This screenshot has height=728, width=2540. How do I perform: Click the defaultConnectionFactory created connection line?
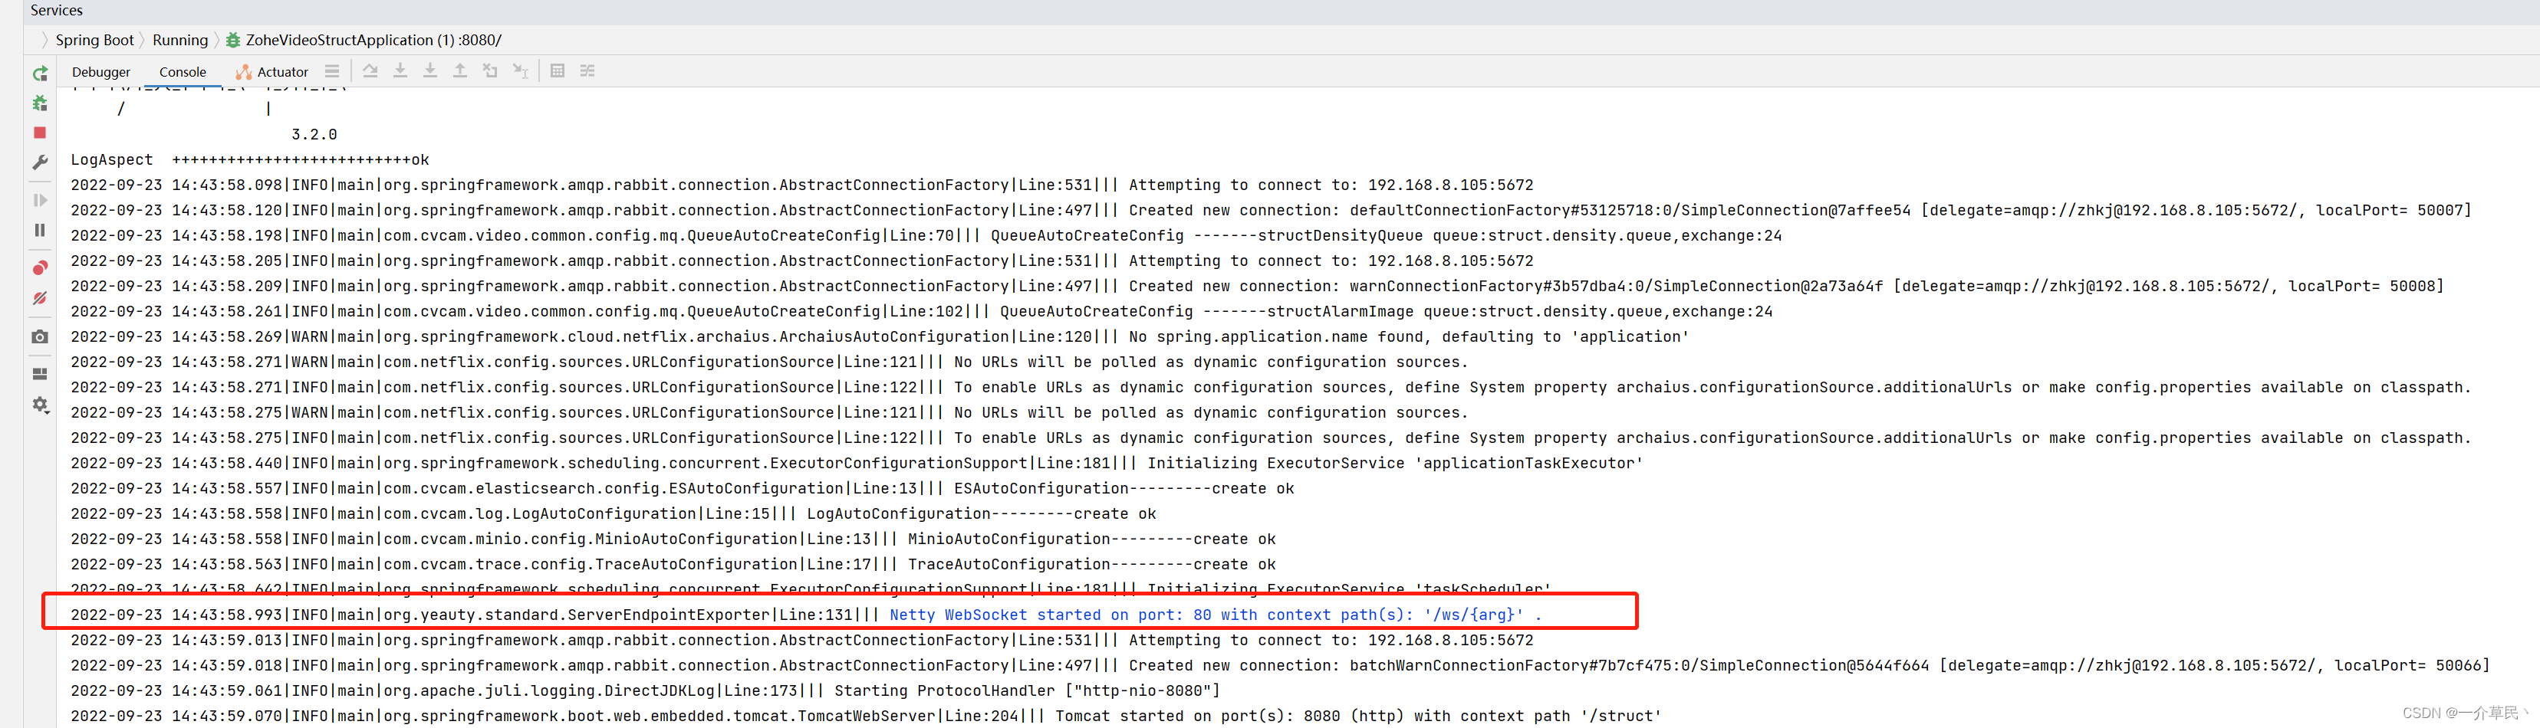click(x=1271, y=211)
